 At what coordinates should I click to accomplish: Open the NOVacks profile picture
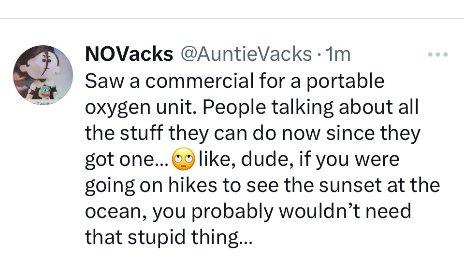click(43, 76)
